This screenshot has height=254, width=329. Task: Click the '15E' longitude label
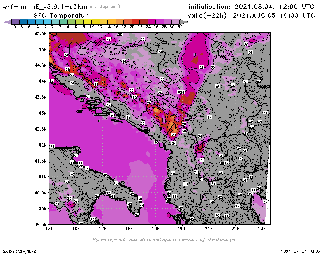pyautogui.click(x=49, y=229)
